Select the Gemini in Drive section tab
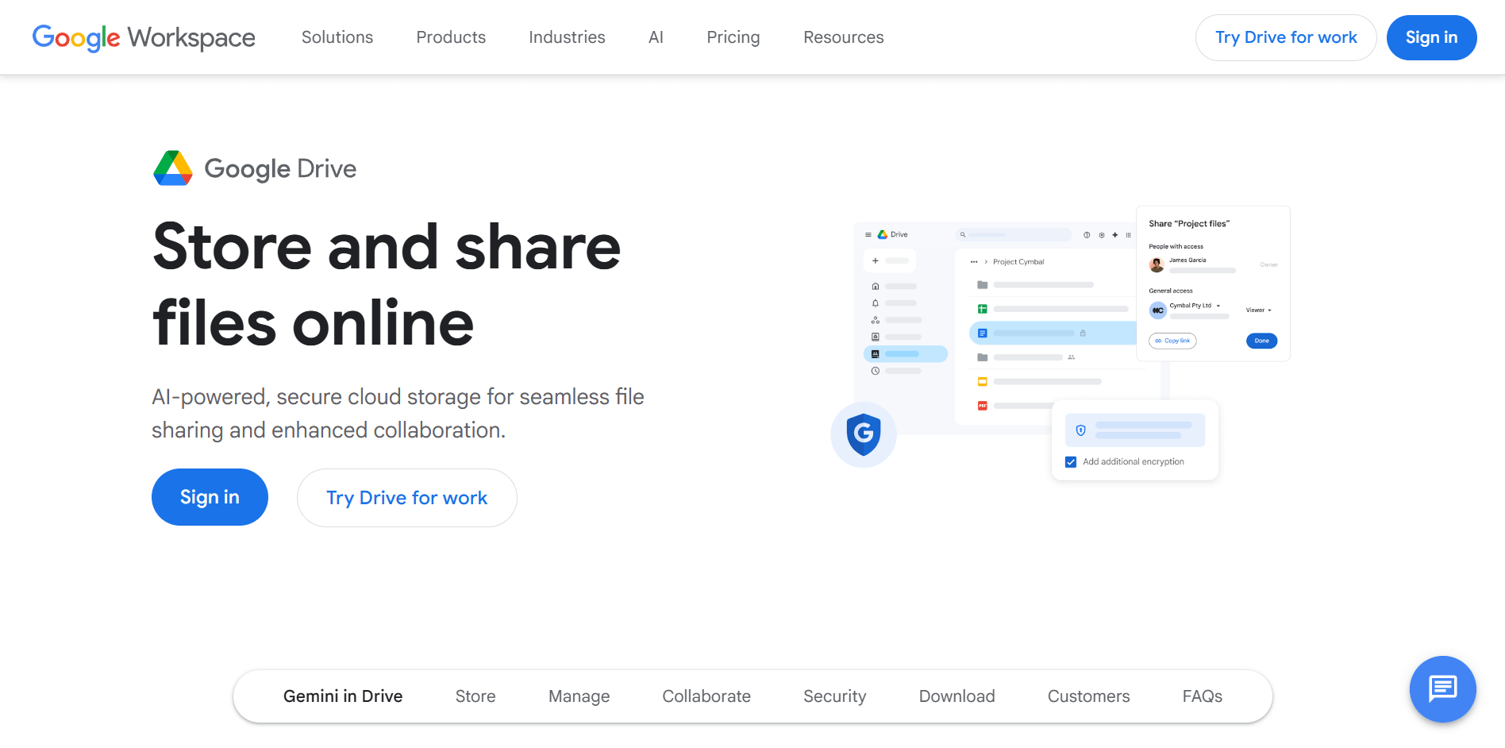Image resolution: width=1505 pixels, height=748 pixels. pos(343,696)
